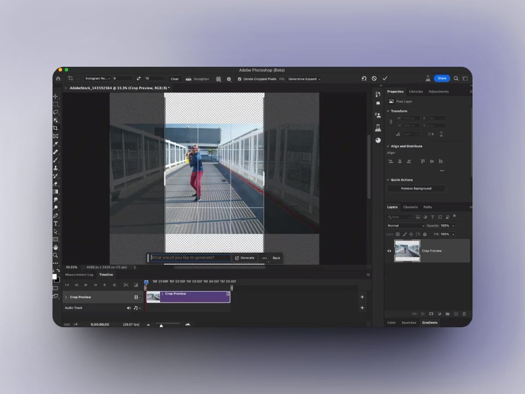The height and width of the screenshot is (394, 525).
Task: Hide the Crop Preview layer
Action: coord(389,251)
